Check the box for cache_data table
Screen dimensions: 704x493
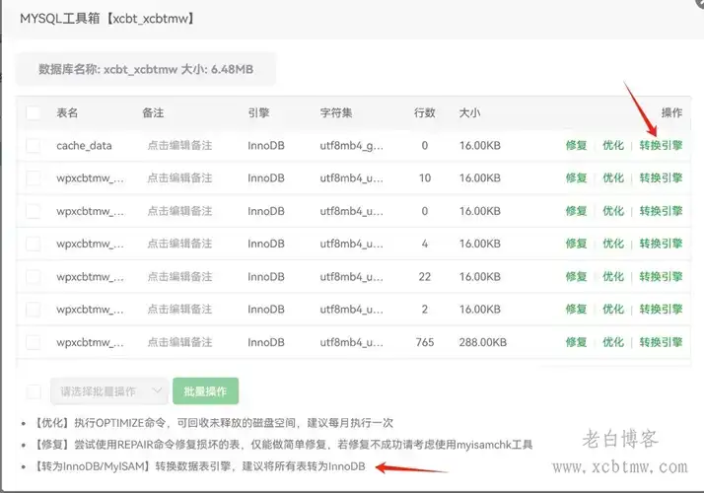(34, 146)
